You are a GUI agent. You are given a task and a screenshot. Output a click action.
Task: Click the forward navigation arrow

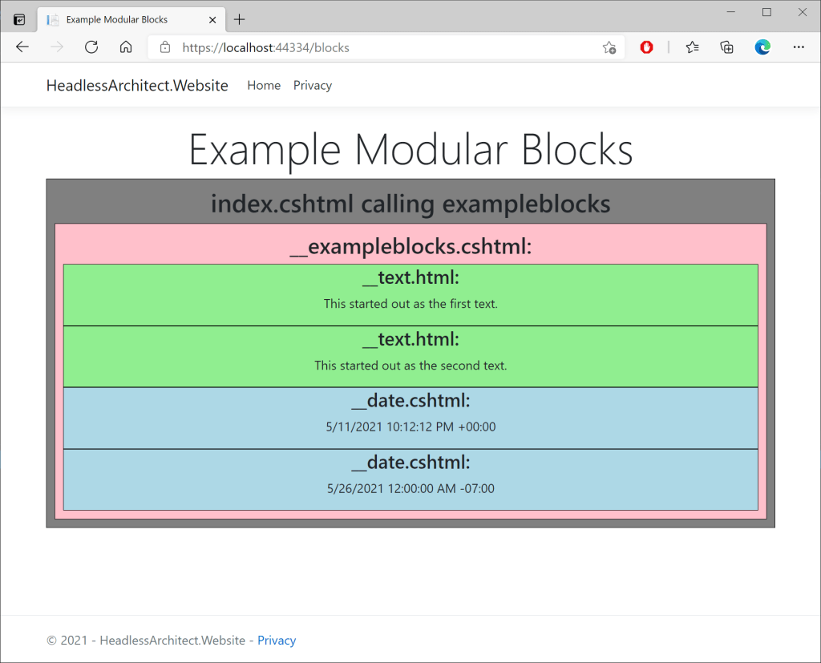[56, 47]
